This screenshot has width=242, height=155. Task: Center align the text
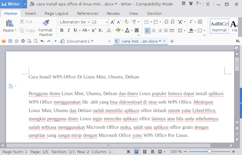[x=154, y=30]
